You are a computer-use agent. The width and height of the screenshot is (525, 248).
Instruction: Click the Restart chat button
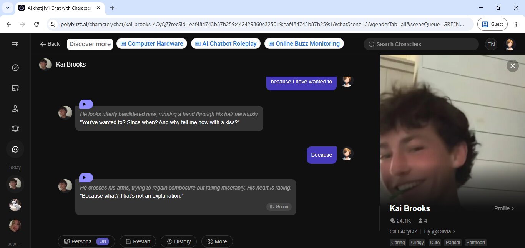coord(138,241)
